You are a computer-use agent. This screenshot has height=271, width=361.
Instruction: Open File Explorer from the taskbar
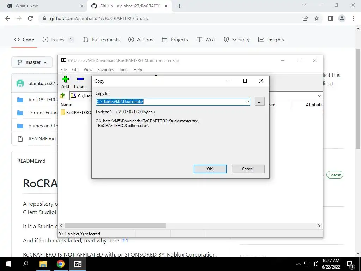(x=43, y=264)
